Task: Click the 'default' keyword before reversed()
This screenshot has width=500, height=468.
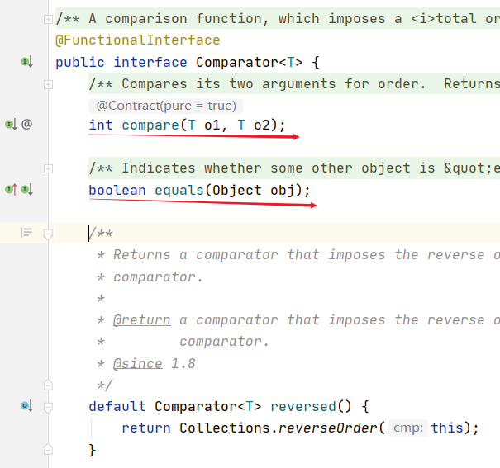Action: (x=117, y=407)
